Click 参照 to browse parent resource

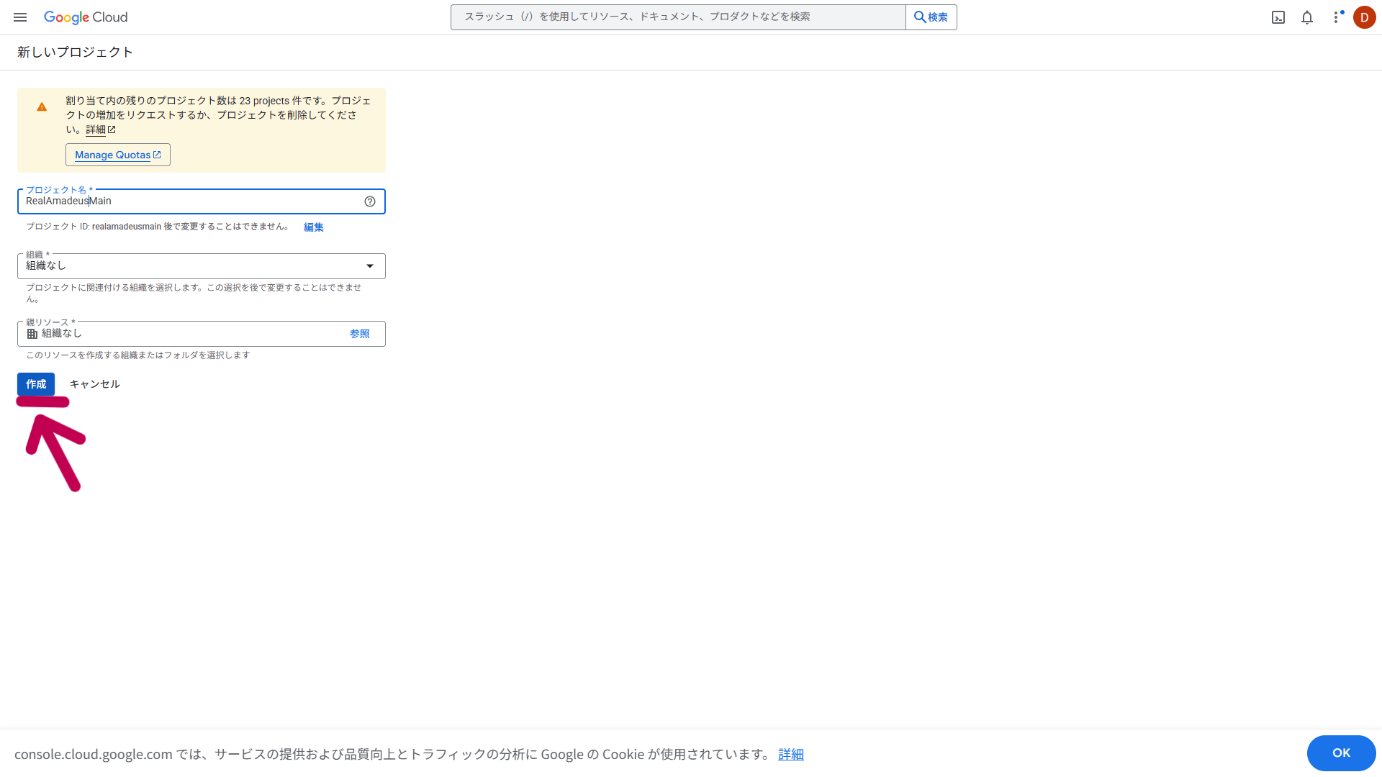coord(359,334)
